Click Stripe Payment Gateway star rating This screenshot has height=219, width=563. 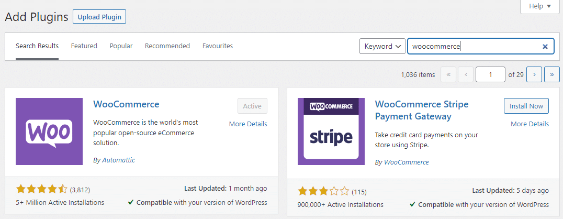323,191
